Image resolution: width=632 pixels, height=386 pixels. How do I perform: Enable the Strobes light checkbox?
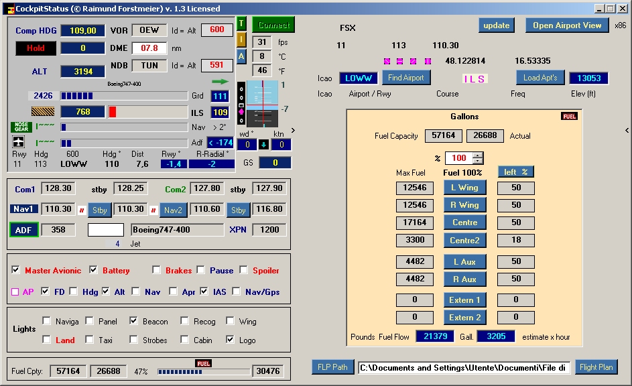[x=133, y=339]
